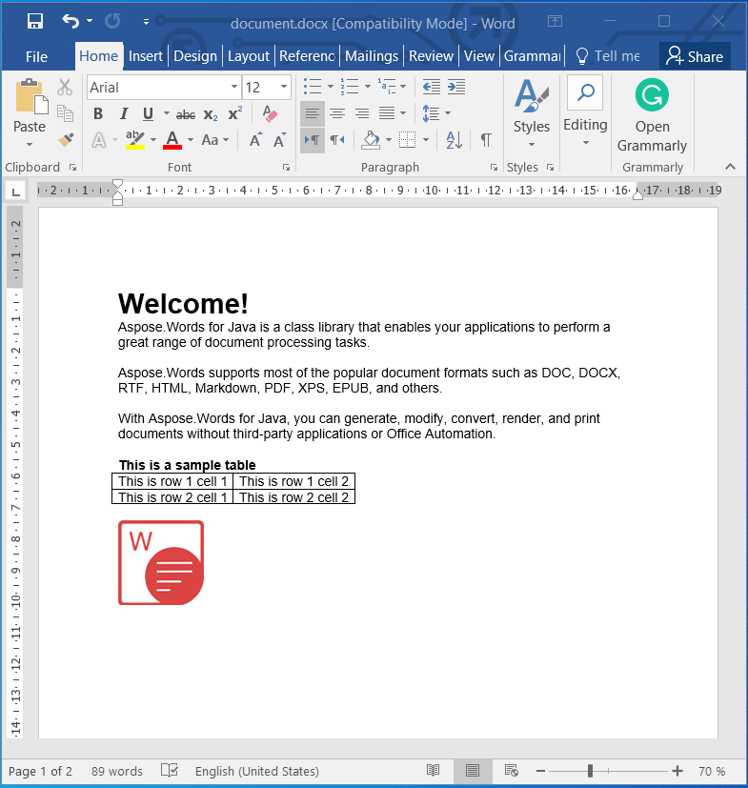Viewport: 748px width, 788px height.
Task: Click the 89 words count in status bar
Action: click(117, 771)
